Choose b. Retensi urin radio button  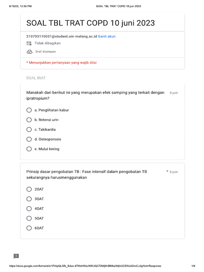point(29,120)
